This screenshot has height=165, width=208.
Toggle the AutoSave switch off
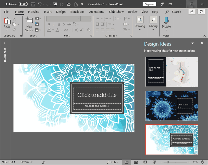pos(23,4)
